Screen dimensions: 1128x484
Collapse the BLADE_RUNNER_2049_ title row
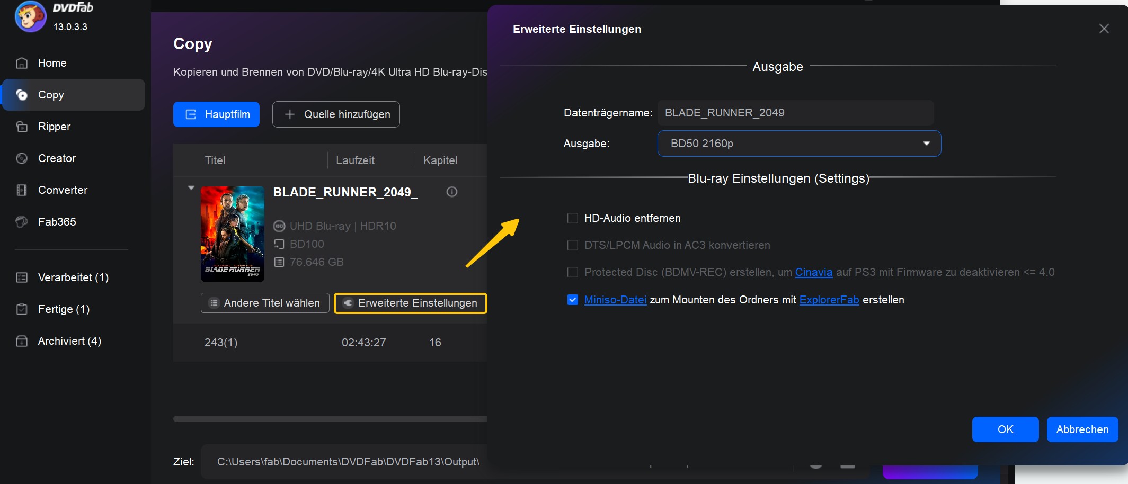(191, 188)
